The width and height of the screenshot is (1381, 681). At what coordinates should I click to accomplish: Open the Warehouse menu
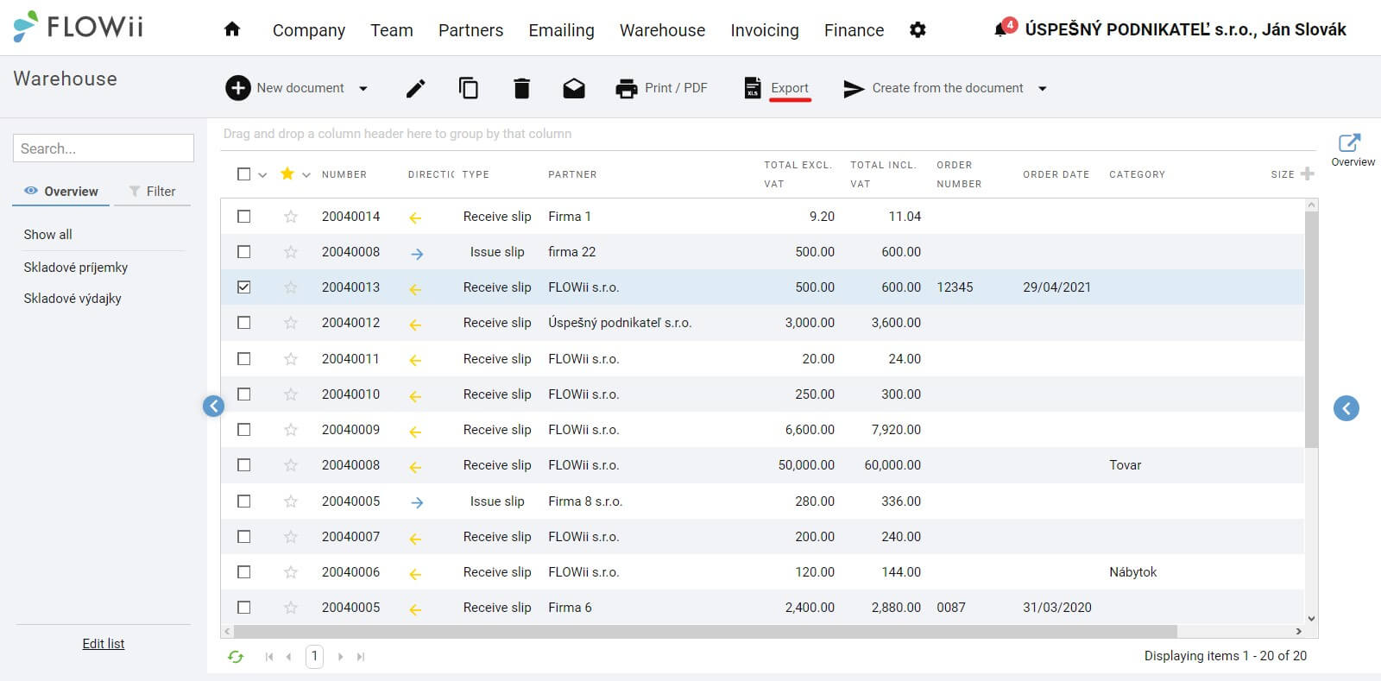click(x=662, y=30)
